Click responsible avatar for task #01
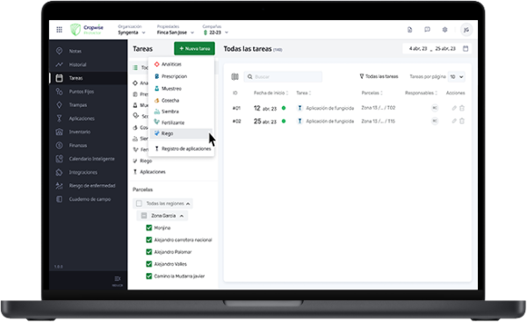The width and height of the screenshot is (527, 322). click(x=435, y=108)
